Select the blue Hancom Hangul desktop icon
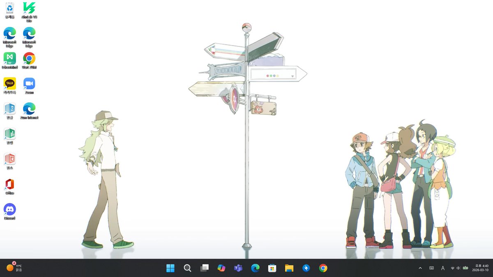 click(x=9, y=111)
